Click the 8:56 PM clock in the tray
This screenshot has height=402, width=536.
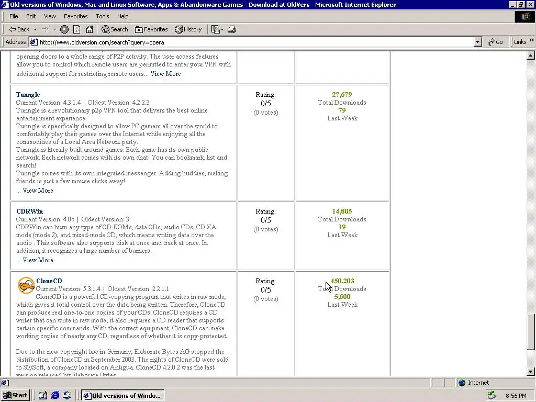point(516,396)
